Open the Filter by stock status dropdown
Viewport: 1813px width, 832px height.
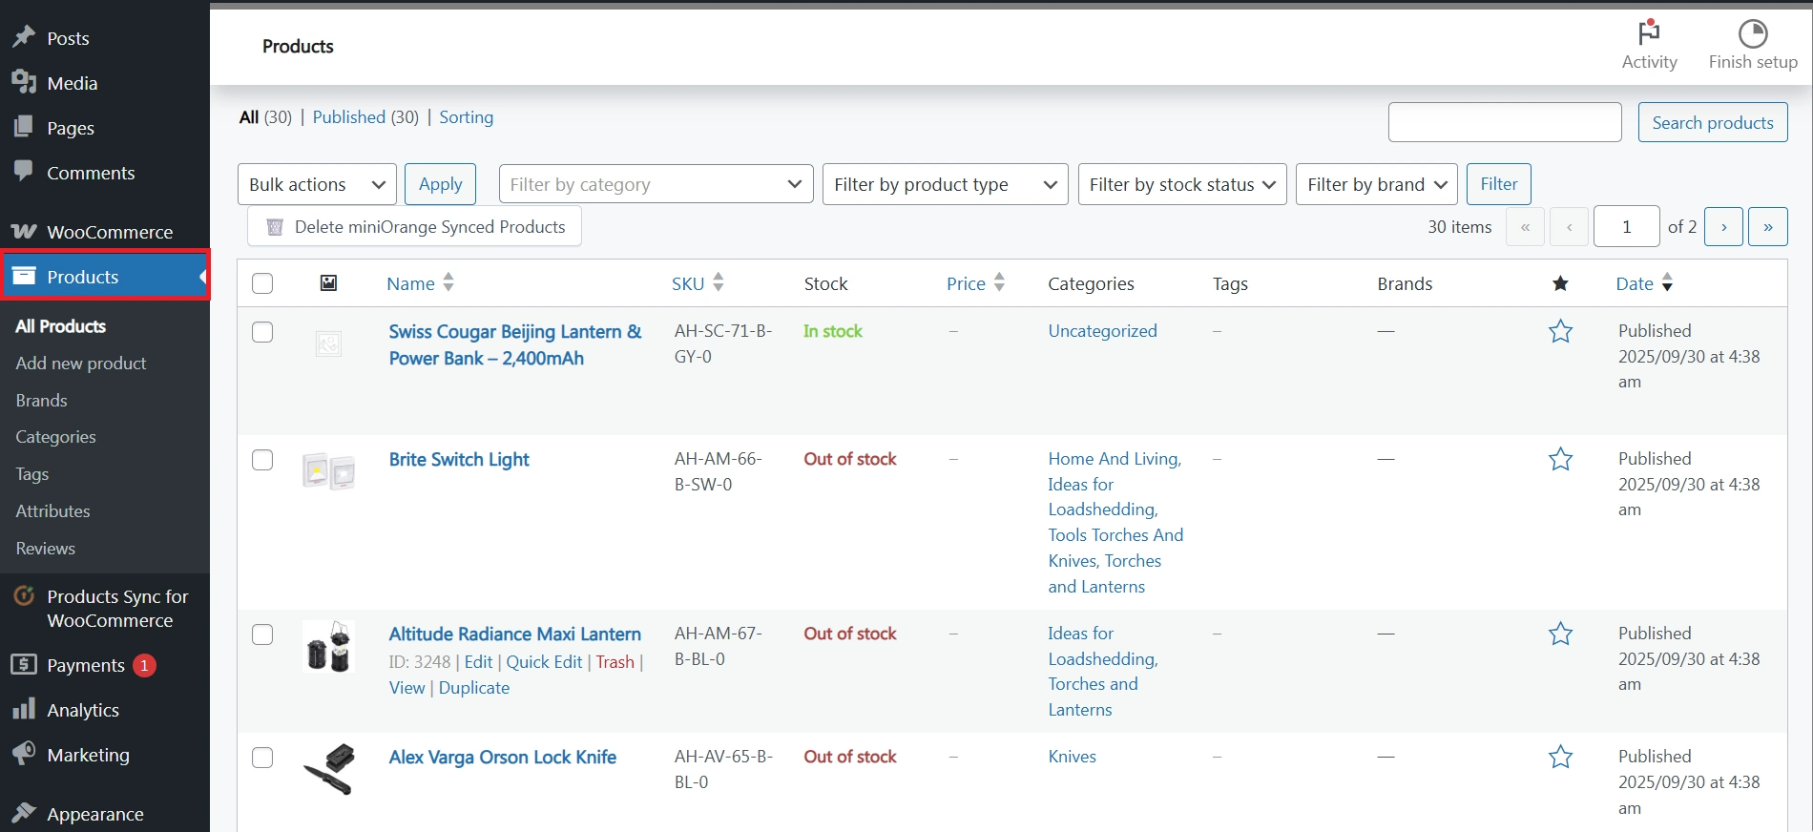click(x=1182, y=184)
